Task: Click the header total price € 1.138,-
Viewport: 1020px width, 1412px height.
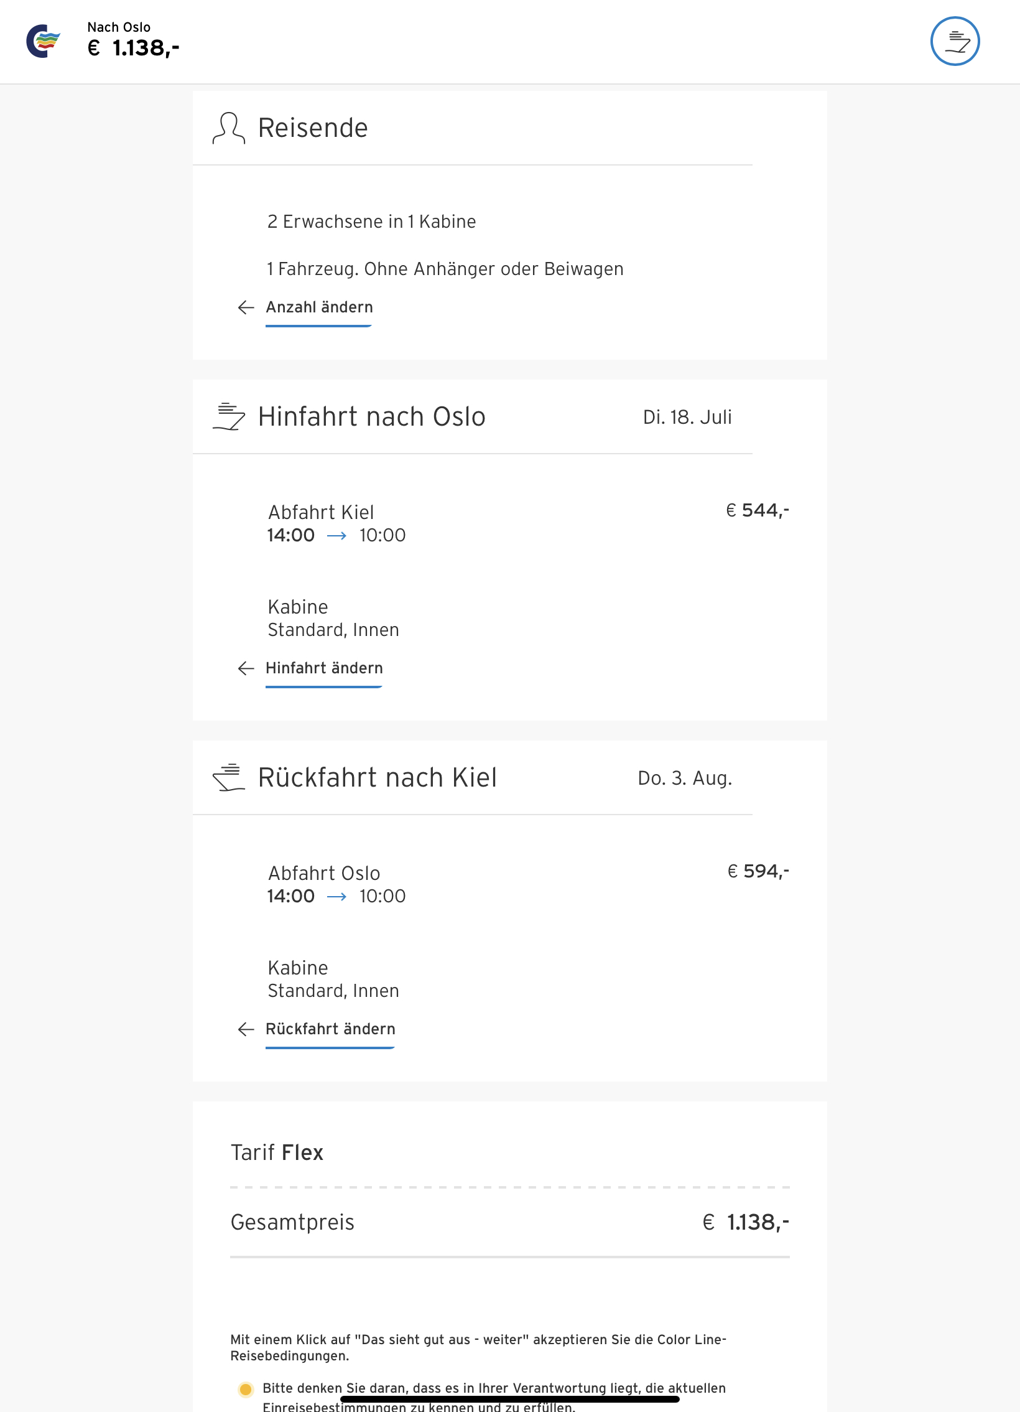Action: point(133,48)
